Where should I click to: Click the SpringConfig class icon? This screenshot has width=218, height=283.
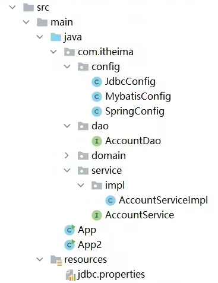point(97,112)
